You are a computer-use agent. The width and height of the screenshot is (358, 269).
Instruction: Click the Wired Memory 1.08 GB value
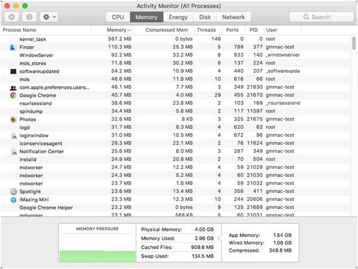tap(282, 243)
